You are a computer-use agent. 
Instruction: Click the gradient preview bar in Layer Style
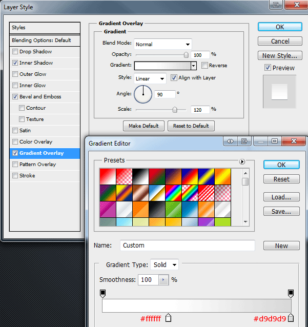point(162,66)
